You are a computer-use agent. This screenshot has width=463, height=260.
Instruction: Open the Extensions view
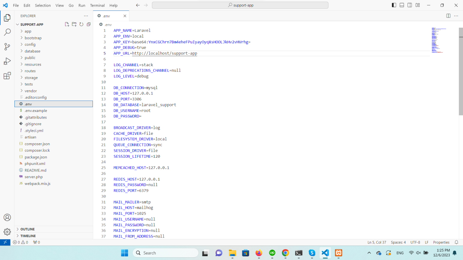click(x=7, y=76)
